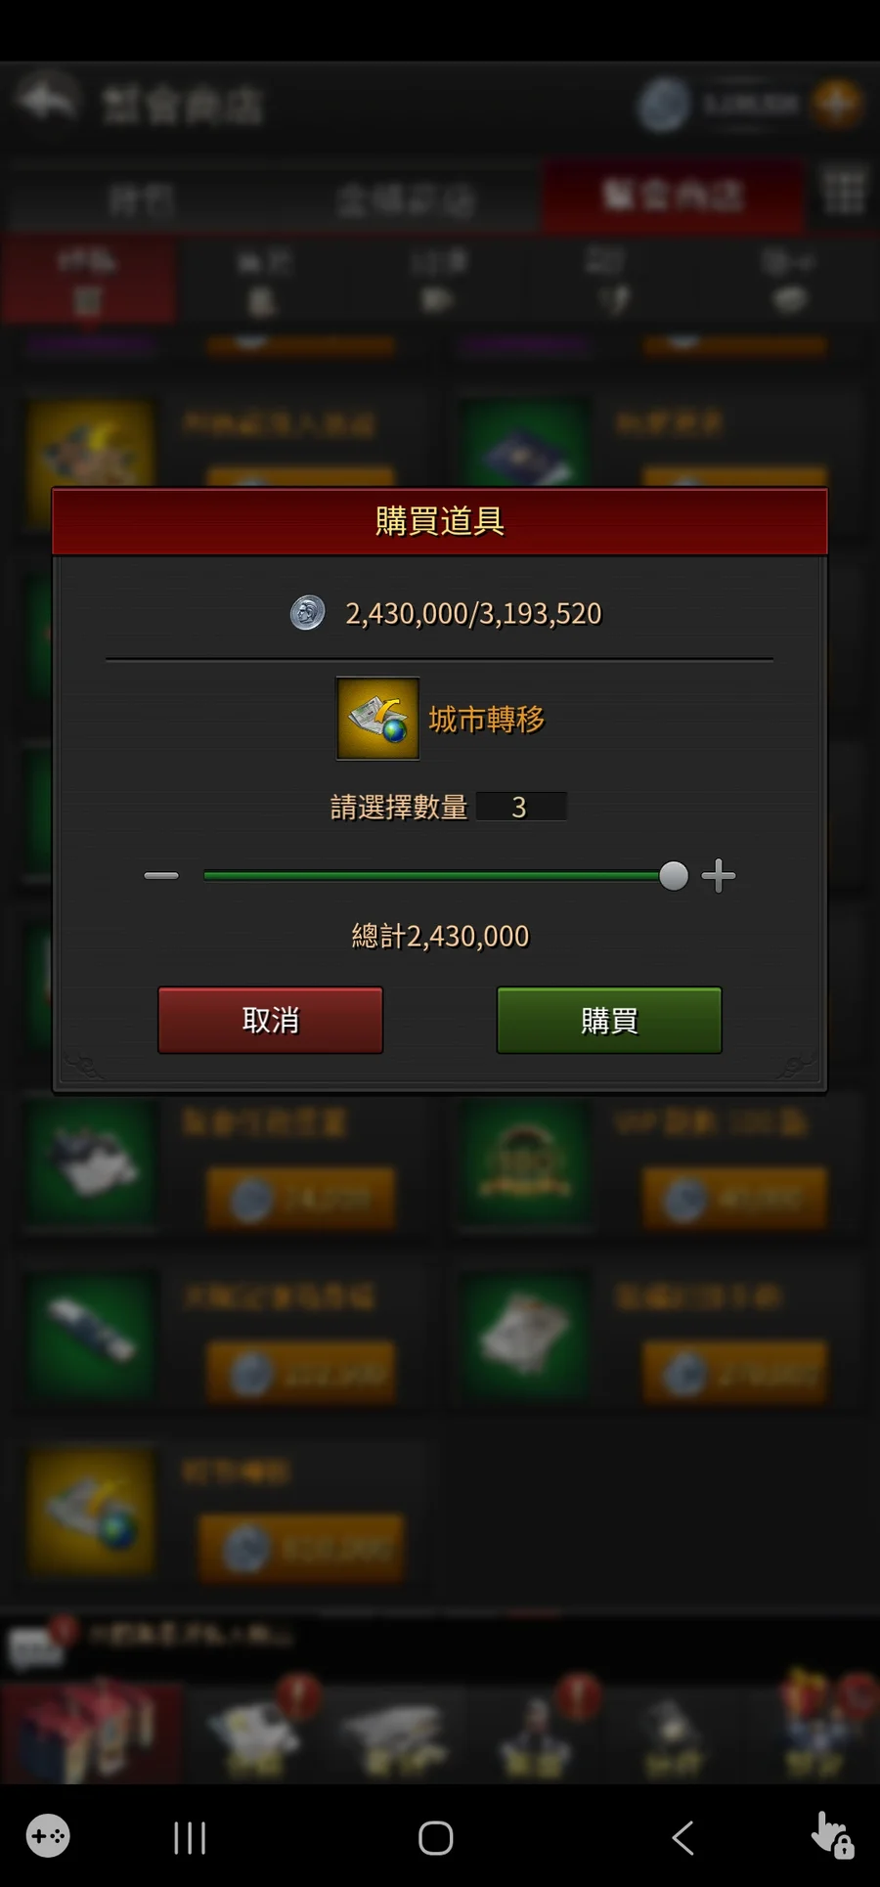Viewport: 880px width, 1887px height.
Task: Tap Android home button
Action: coord(436,1838)
